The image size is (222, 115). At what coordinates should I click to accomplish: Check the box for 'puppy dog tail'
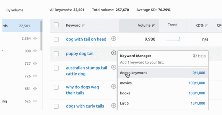[56, 54]
